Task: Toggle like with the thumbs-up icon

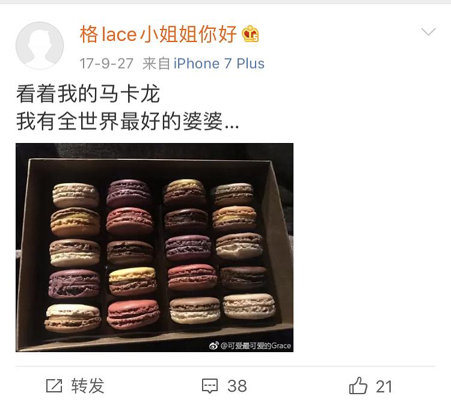Action: click(358, 385)
